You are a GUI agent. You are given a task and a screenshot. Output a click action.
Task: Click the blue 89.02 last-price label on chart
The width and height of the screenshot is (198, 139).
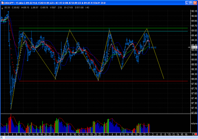[154, 48]
